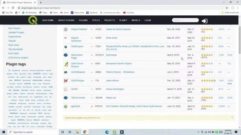Open the QGIS HOME menu
Screen dimensions: 241x135
coord(48,20)
